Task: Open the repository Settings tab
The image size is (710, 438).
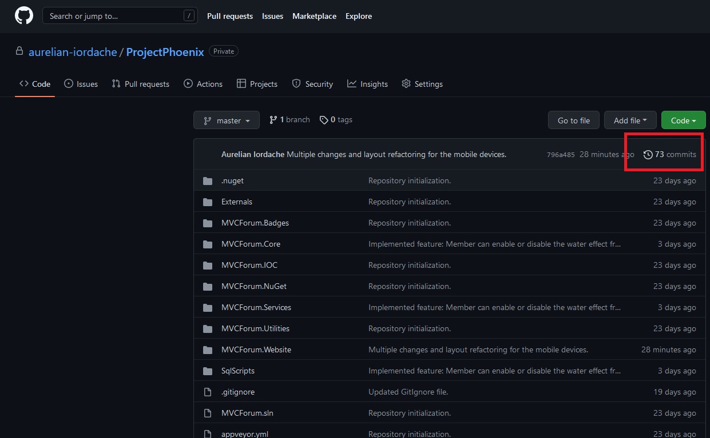Action: (x=422, y=84)
